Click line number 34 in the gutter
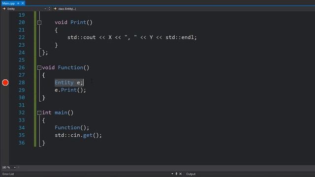This screenshot has height=177, width=315. [x=22, y=128]
